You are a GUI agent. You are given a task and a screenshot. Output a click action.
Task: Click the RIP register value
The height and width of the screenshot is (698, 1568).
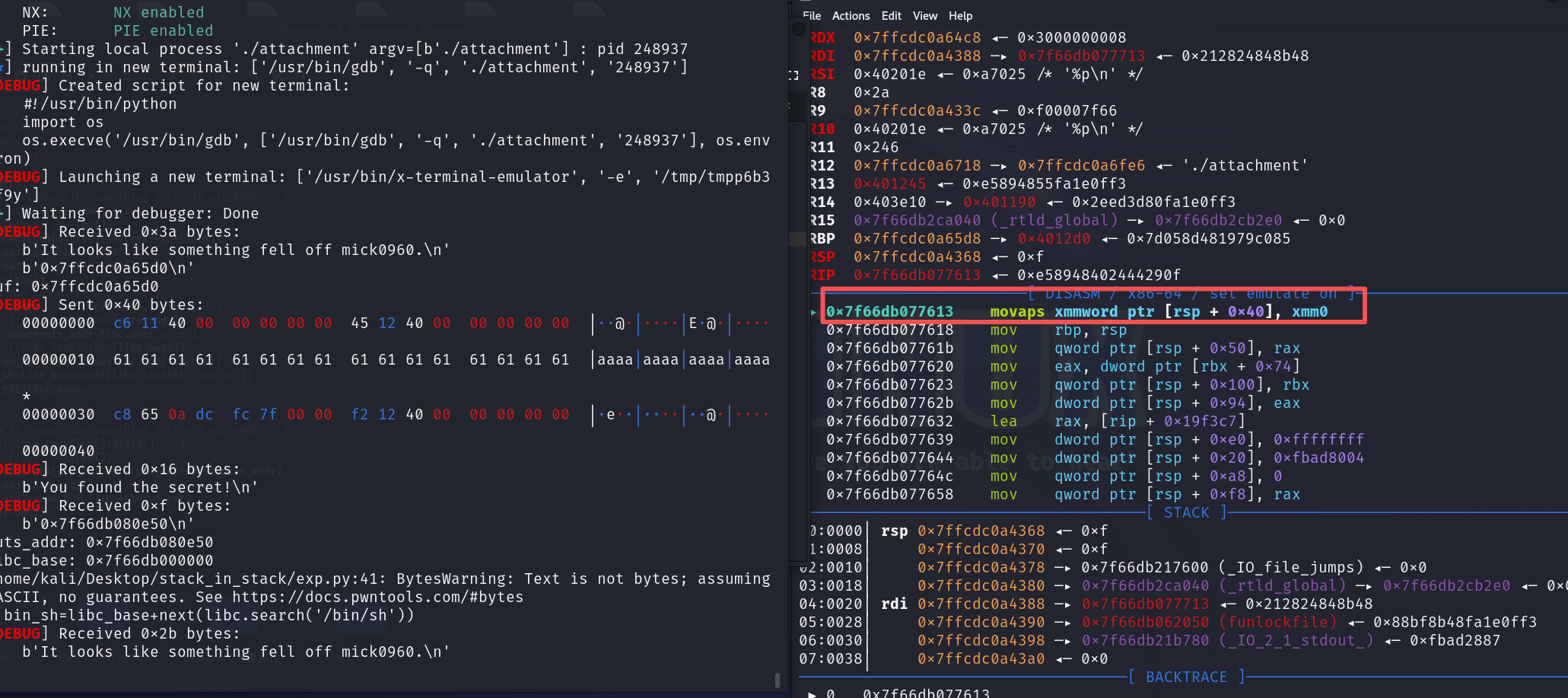(x=917, y=275)
